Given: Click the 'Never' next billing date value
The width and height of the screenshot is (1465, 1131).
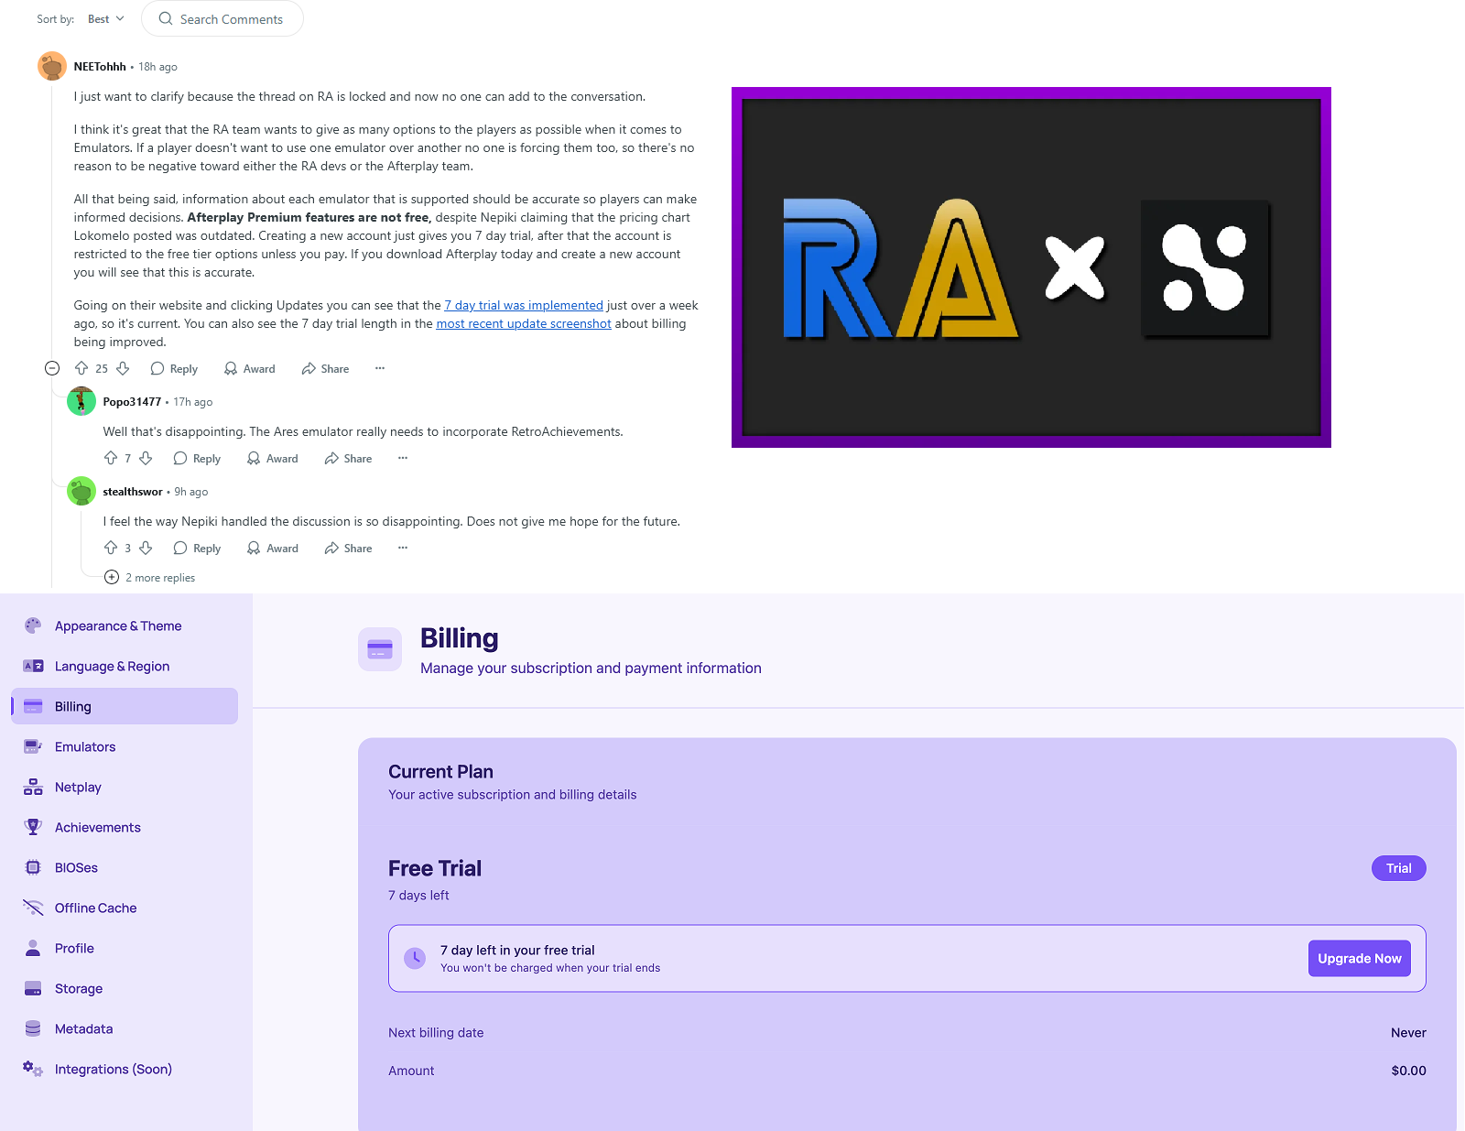Looking at the screenshot, I should (x=1408, y=1032).
